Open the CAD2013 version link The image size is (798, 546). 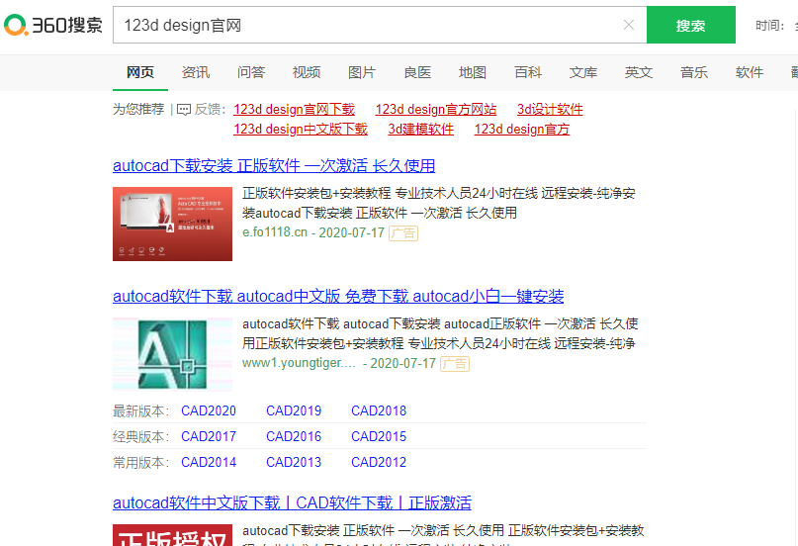[x=294, y=462]
